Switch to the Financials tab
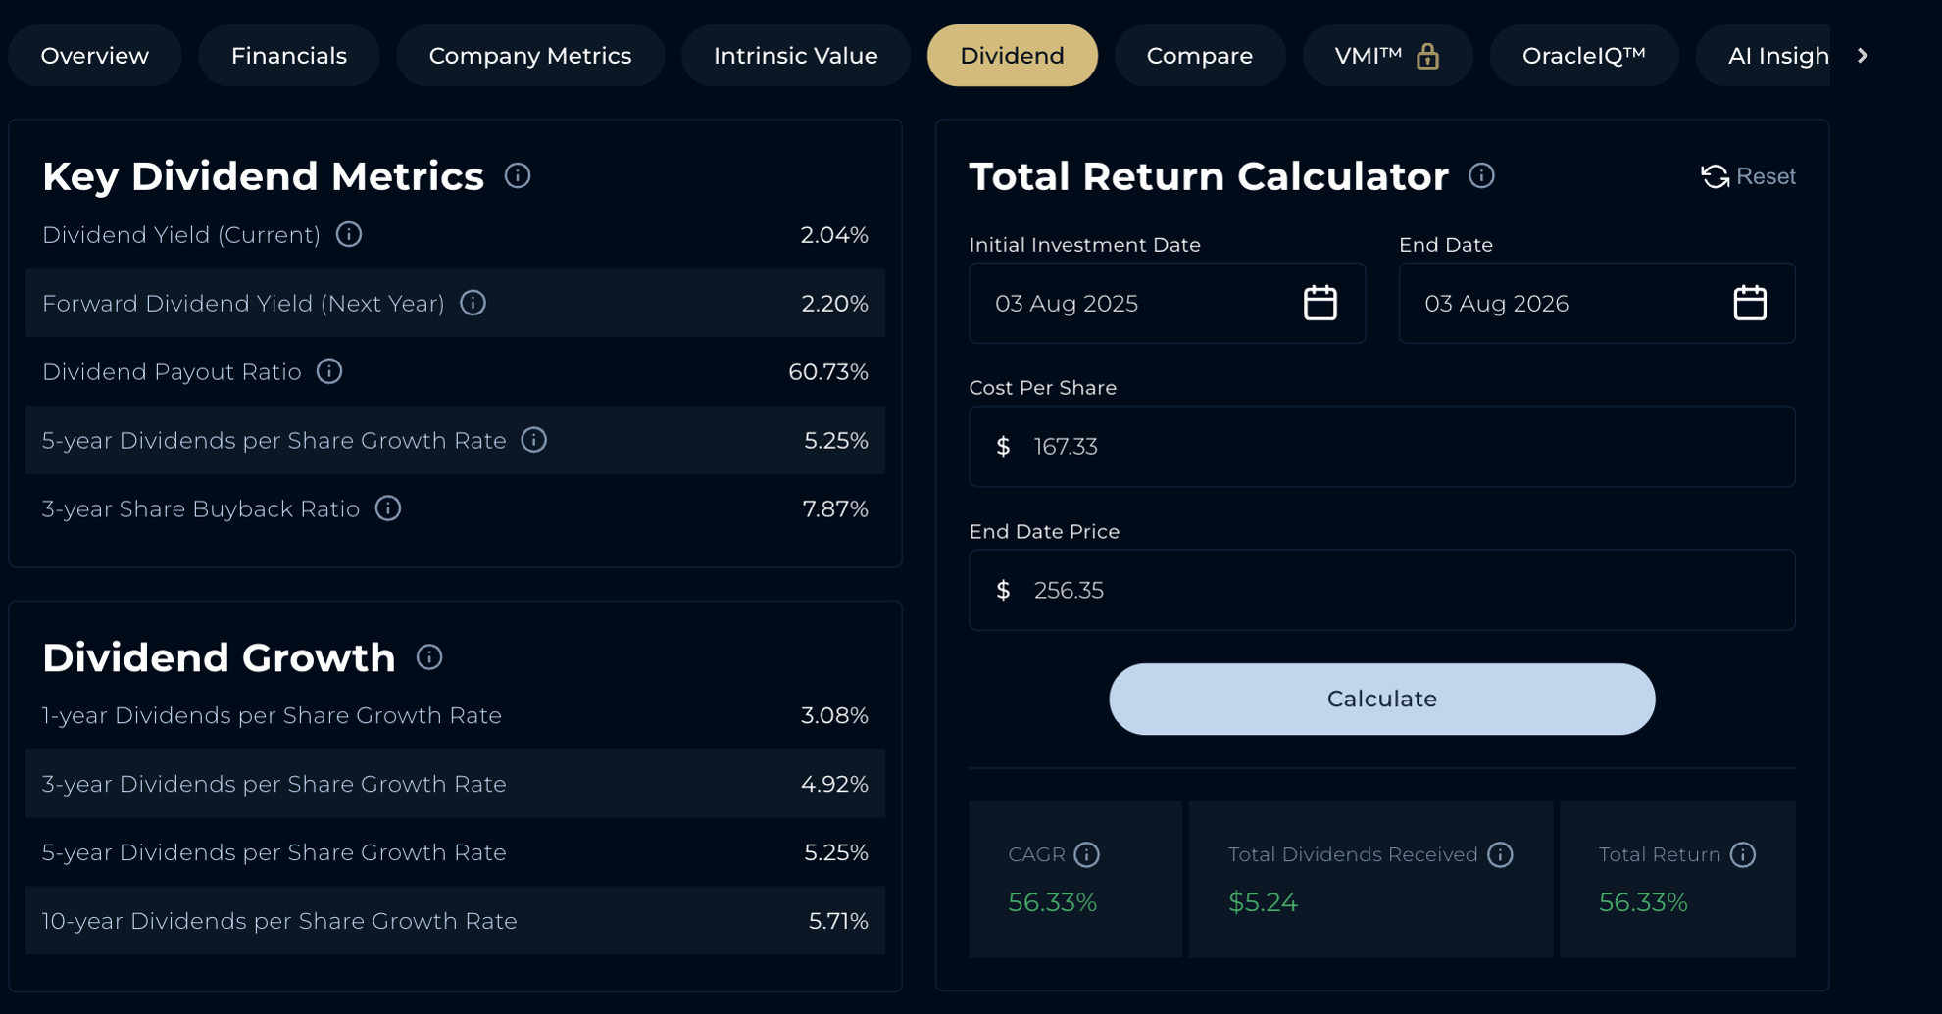Screen dimensions: 1942x1014 pyautogui.click(x=289, y=56)
